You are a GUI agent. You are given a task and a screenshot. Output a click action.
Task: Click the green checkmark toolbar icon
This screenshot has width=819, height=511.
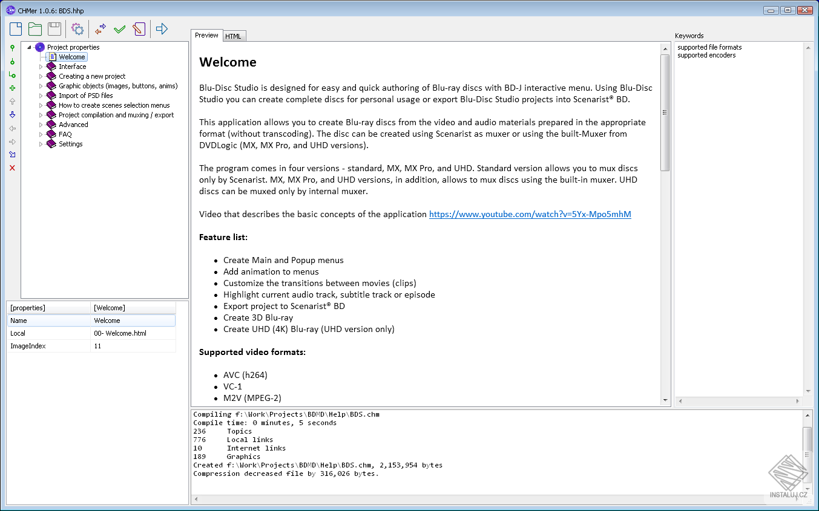point(120,28)
